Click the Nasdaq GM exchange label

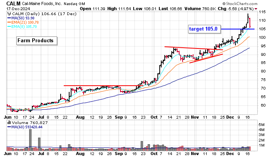pos(74,4)
